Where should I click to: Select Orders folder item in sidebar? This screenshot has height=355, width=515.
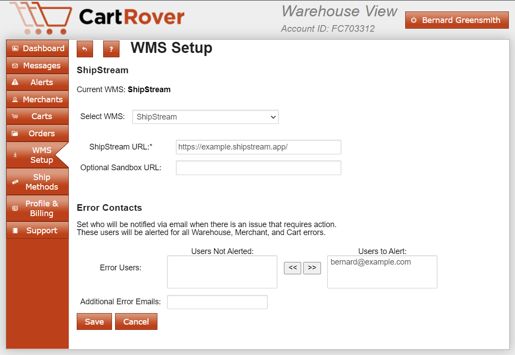pos(37,134)
